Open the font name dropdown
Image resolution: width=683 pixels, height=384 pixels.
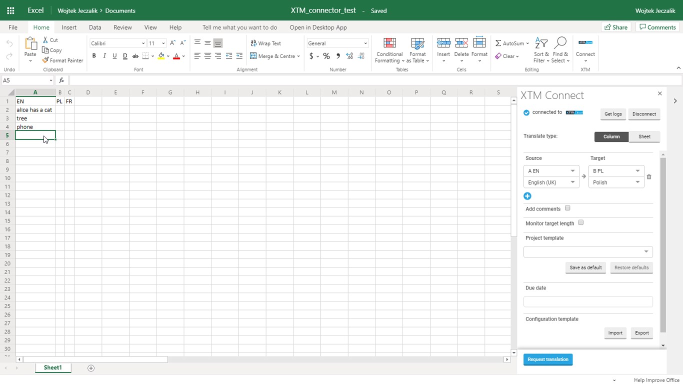[143, 43]
